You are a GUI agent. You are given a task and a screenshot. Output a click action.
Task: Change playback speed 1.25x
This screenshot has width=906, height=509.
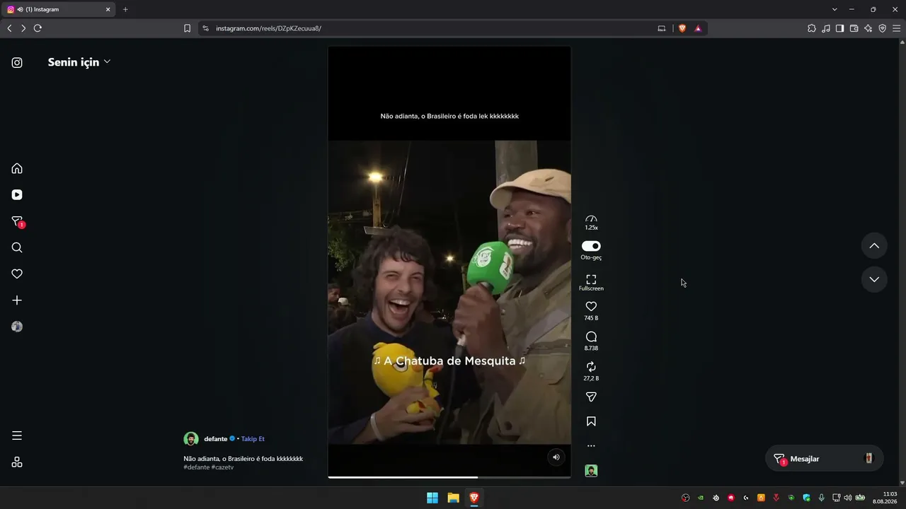coord(591,222)
